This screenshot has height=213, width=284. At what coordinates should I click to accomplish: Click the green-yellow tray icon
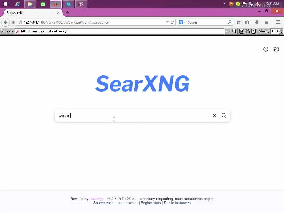[x=238, y=4]
